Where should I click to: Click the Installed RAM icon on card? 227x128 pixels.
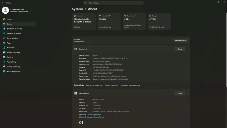point(100,16)
